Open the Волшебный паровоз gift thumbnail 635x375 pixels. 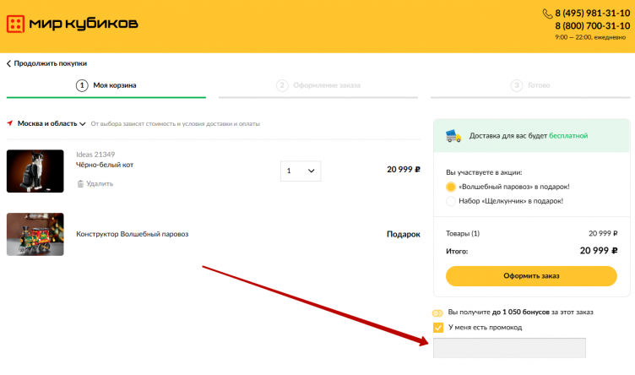[x=35, y=234]
